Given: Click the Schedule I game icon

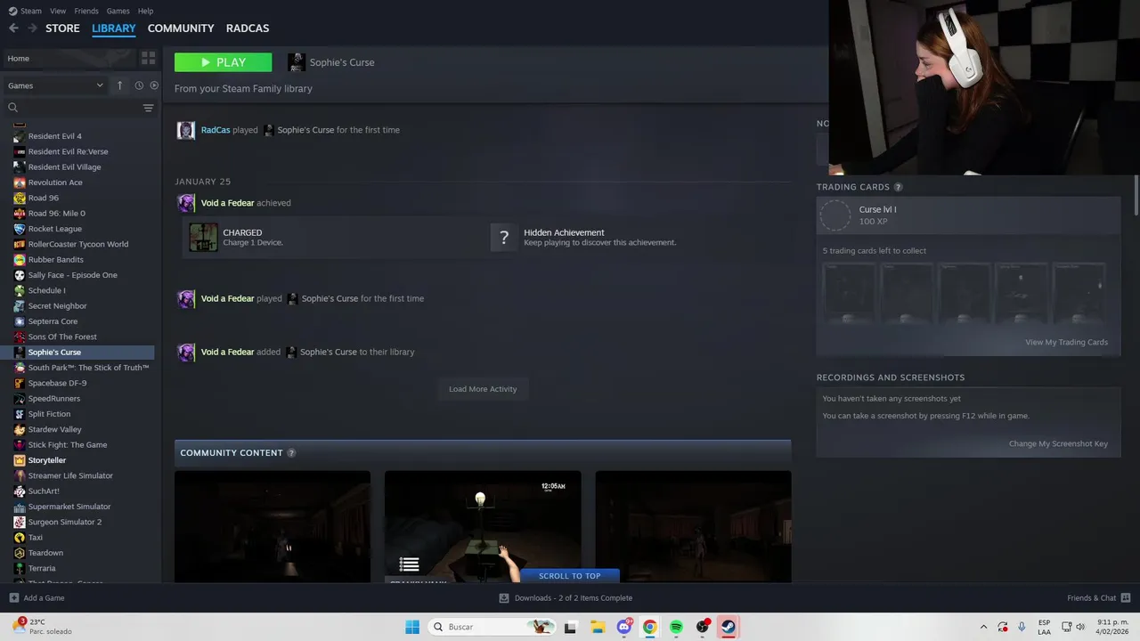Looking at the screenshot, I should (x=20, y=290).
